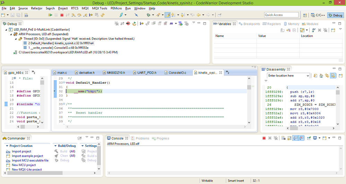Image resolution: width=346 pixels, height=184 pixels.
Task: Open the main.c editor tab
Action: [x=60, y=73]
